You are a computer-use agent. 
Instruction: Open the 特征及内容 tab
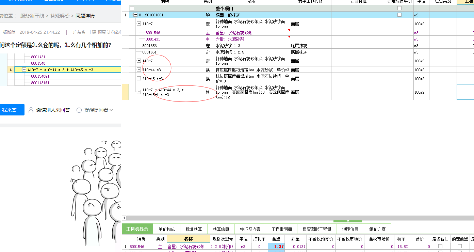(x=250, y=229)
